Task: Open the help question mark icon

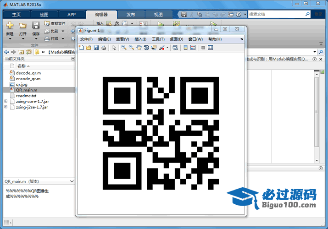Action: pyautogui.click(x=239, y=14)
